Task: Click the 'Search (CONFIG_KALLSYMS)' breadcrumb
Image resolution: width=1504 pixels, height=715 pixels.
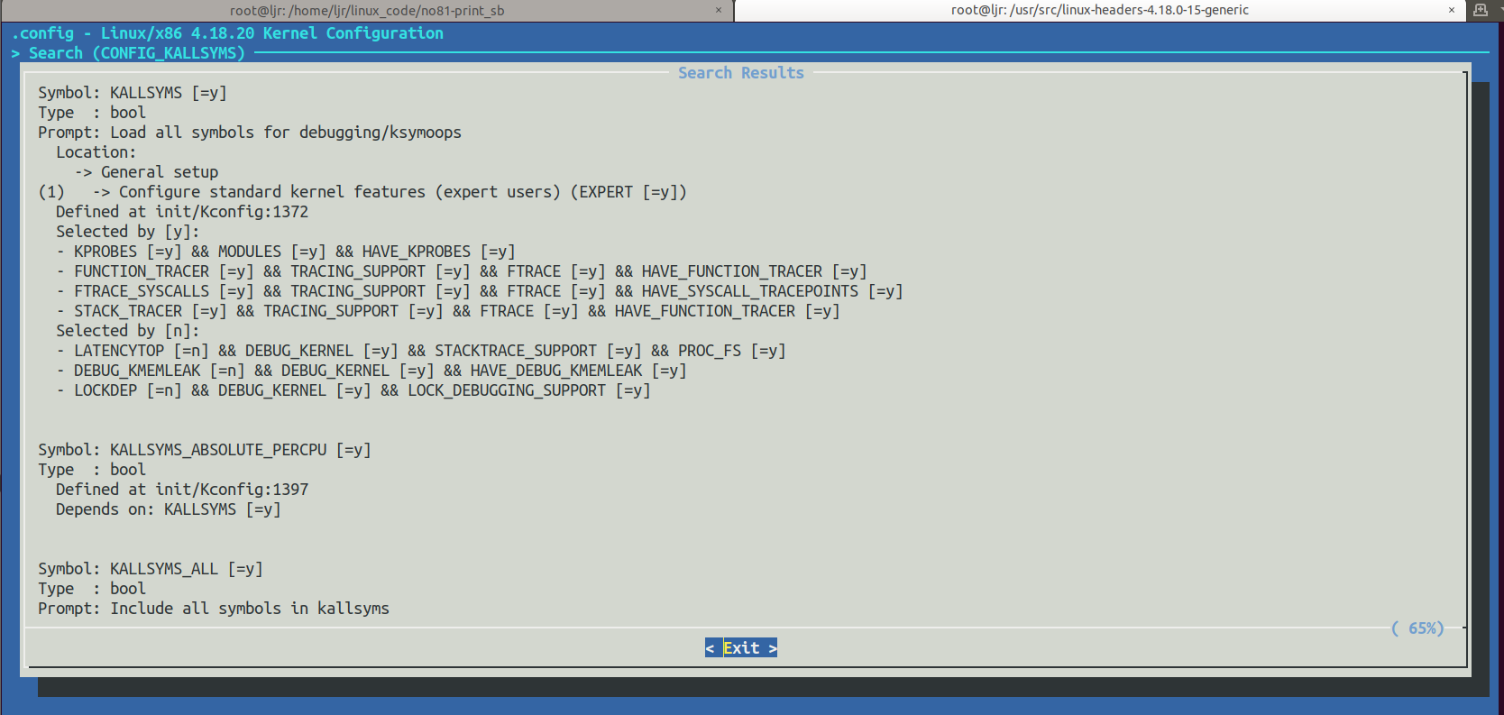Action: (x=137, y=53)
